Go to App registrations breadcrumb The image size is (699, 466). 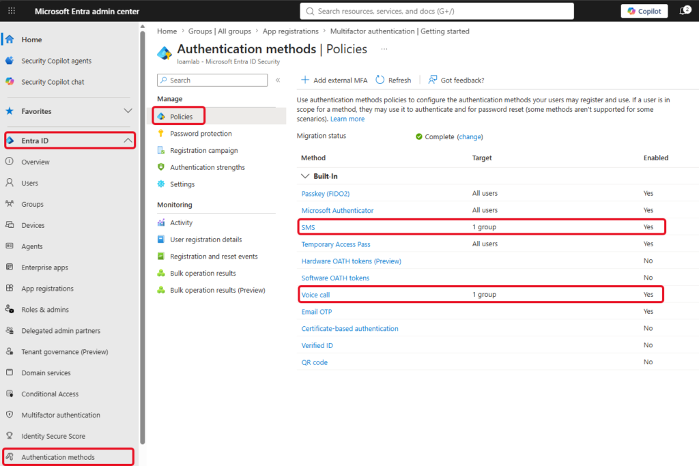[291, 31]
